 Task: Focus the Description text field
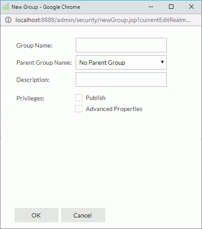coord(121,80)
